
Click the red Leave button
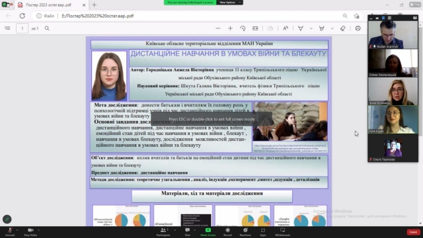click(x=413, y=232)
